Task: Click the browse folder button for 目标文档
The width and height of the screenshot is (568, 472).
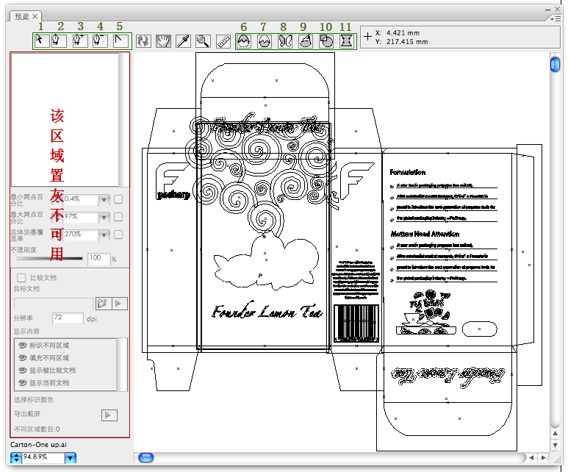Action: [101, 303]
